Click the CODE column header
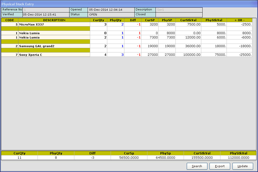The image size is (258, 172). [x=10, y=20]
